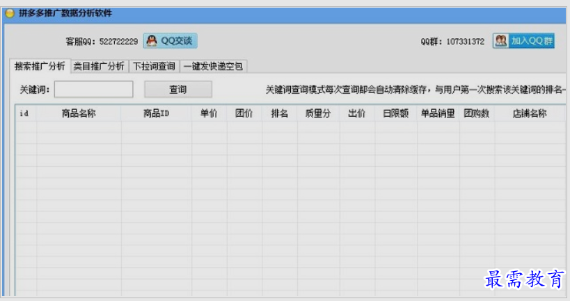
Task: Join group via 加入QQ群 button
Action: point(523,40)
